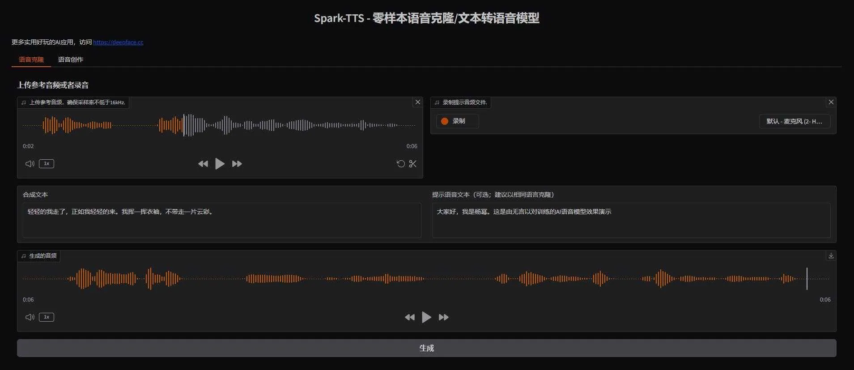The width and height of the screenshot is (854, 370).
Task: Click the generated audio playhead cursor
Action: coord(807,279)
